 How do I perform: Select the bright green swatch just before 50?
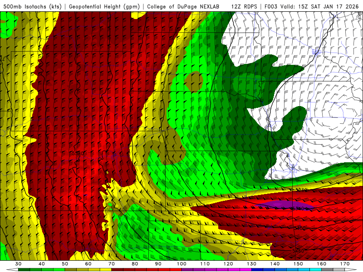[x=59, y=269]
